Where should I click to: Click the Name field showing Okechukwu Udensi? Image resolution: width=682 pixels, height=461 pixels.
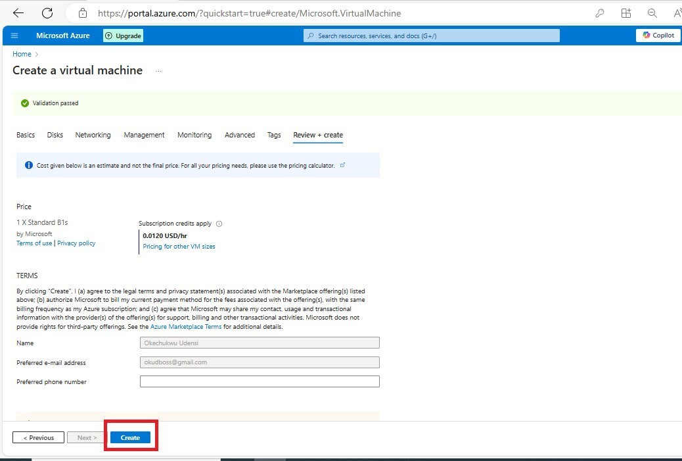click(260, 343)
